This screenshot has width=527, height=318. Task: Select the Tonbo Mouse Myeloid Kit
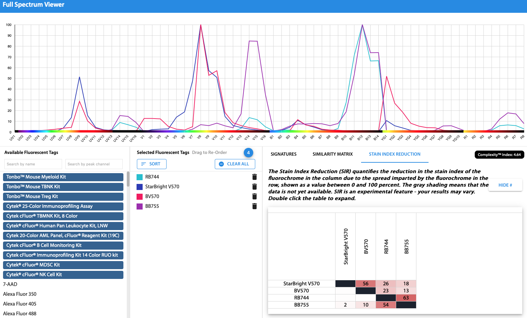click(63, 177)
